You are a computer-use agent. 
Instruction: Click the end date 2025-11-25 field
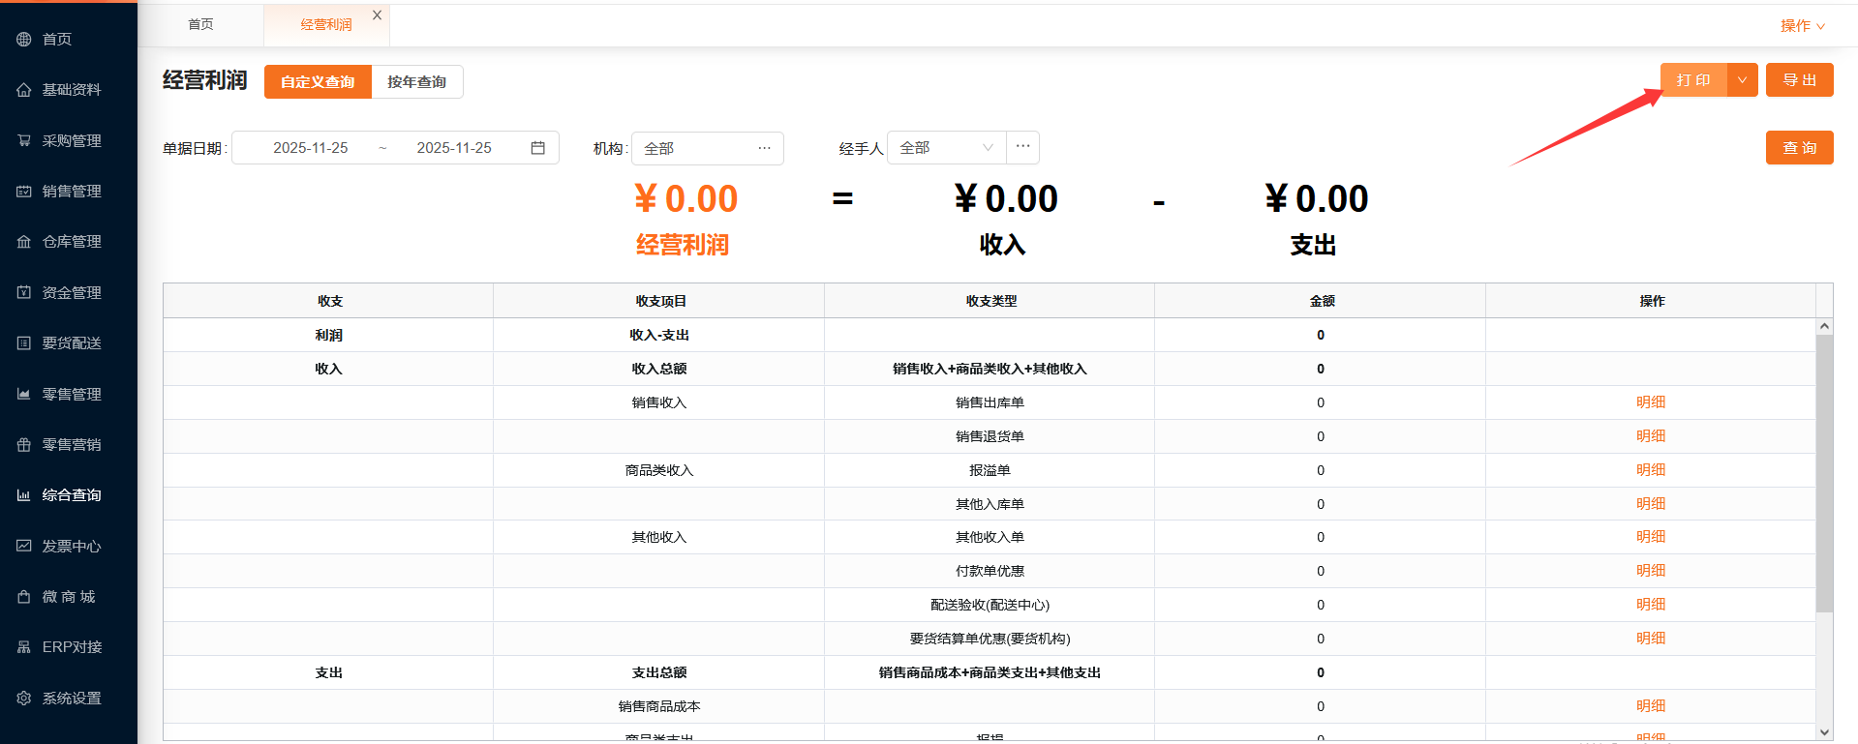tap(454, 148)
